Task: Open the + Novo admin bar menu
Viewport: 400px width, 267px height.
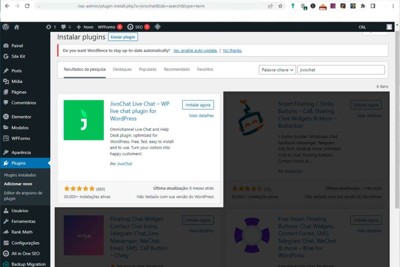Action: click(x=85, y=27)
